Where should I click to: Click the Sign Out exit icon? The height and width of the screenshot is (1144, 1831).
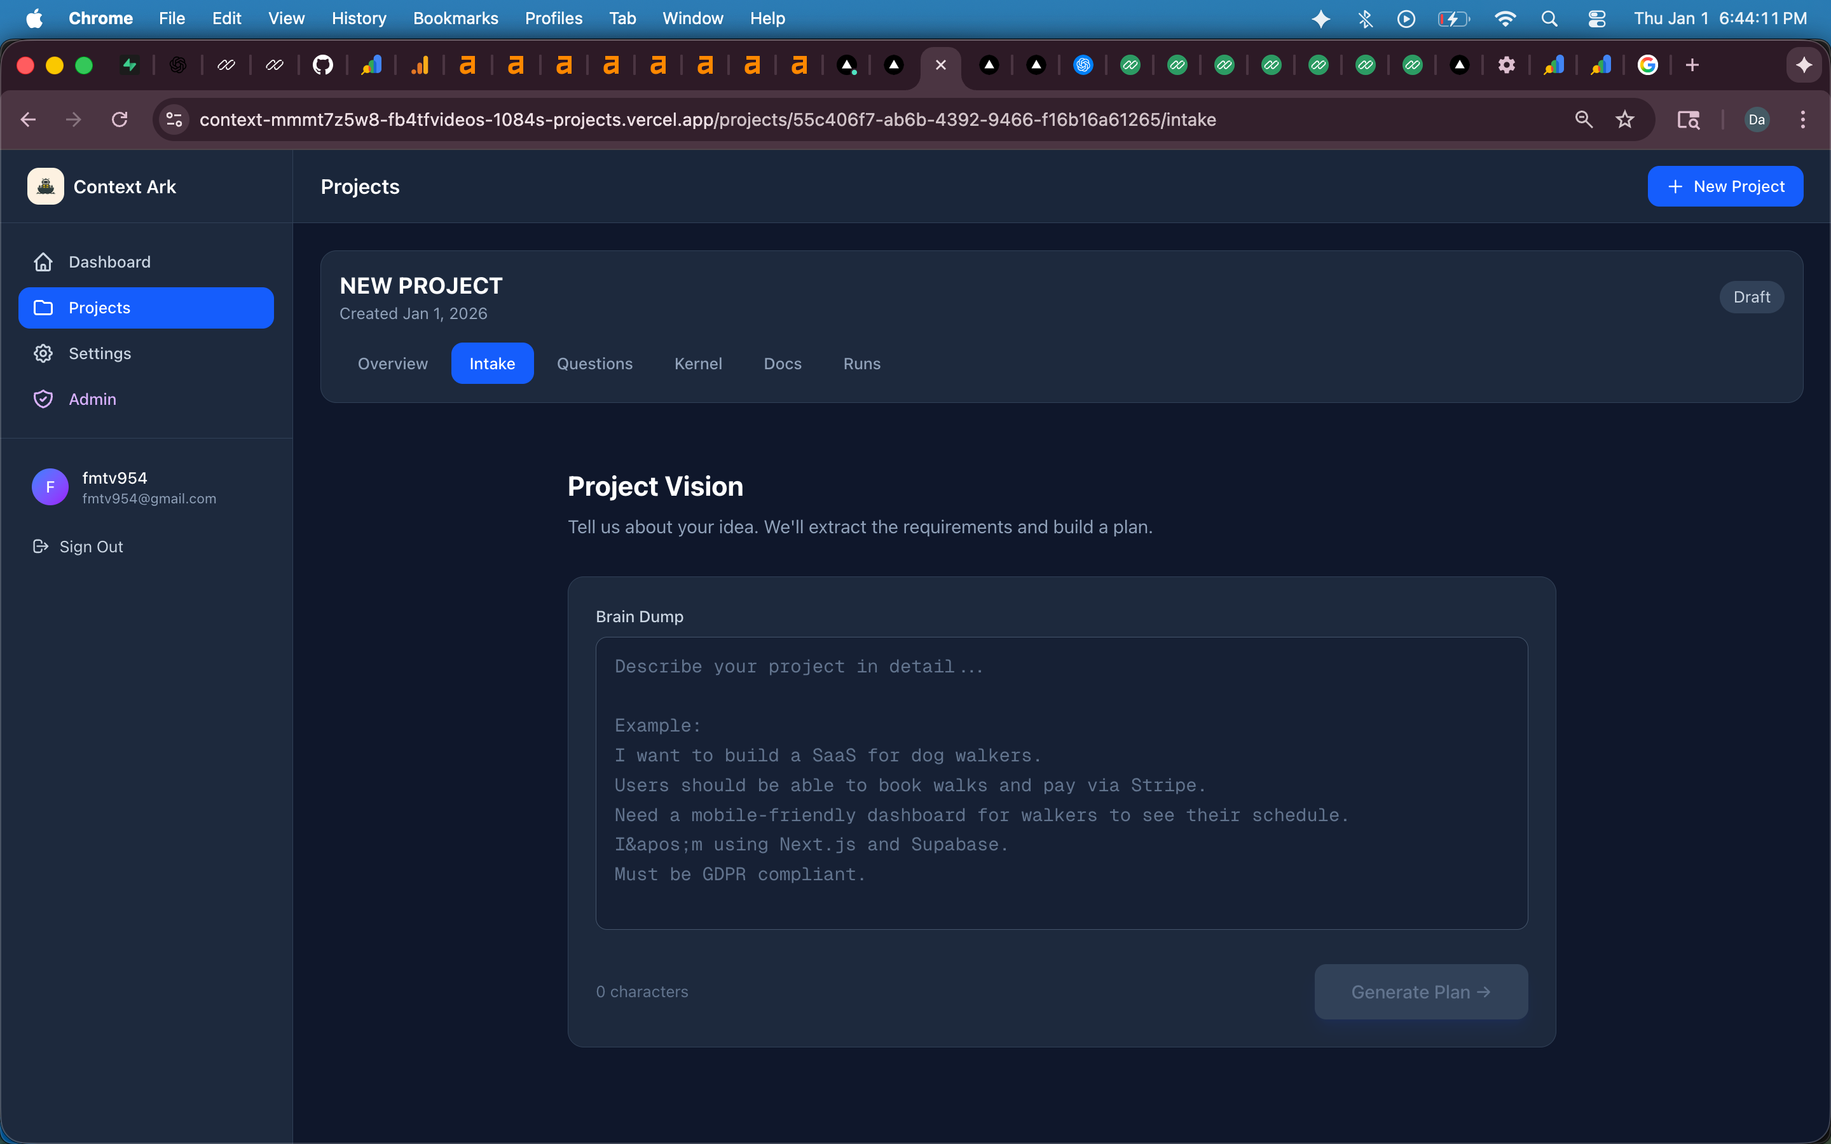[39, 547]
